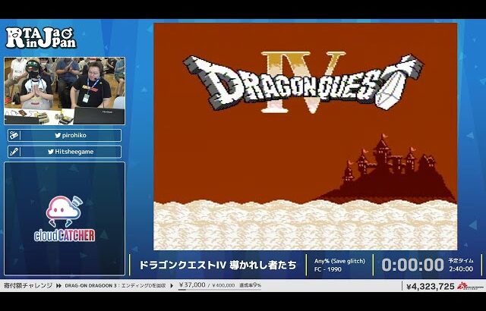Click the 達成率9% completion text
Screen dimensions: 486x311
250,285
